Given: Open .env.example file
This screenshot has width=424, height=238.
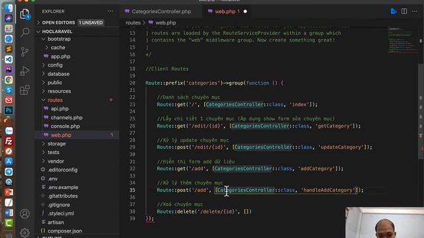Looking at the screenshot, I should [x=63, y=187].
